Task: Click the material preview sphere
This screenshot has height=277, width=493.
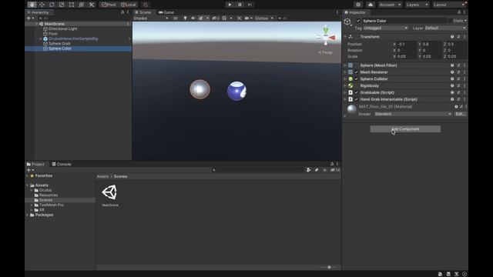Action: click(x=351, y=109)
